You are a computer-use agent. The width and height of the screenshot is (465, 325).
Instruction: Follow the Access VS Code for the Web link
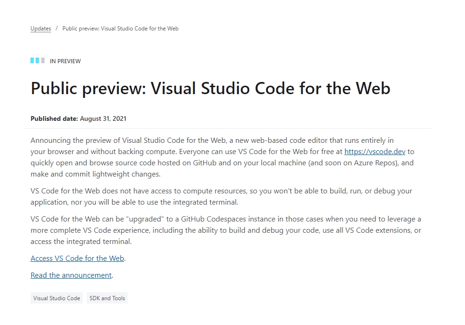point(77,259)
